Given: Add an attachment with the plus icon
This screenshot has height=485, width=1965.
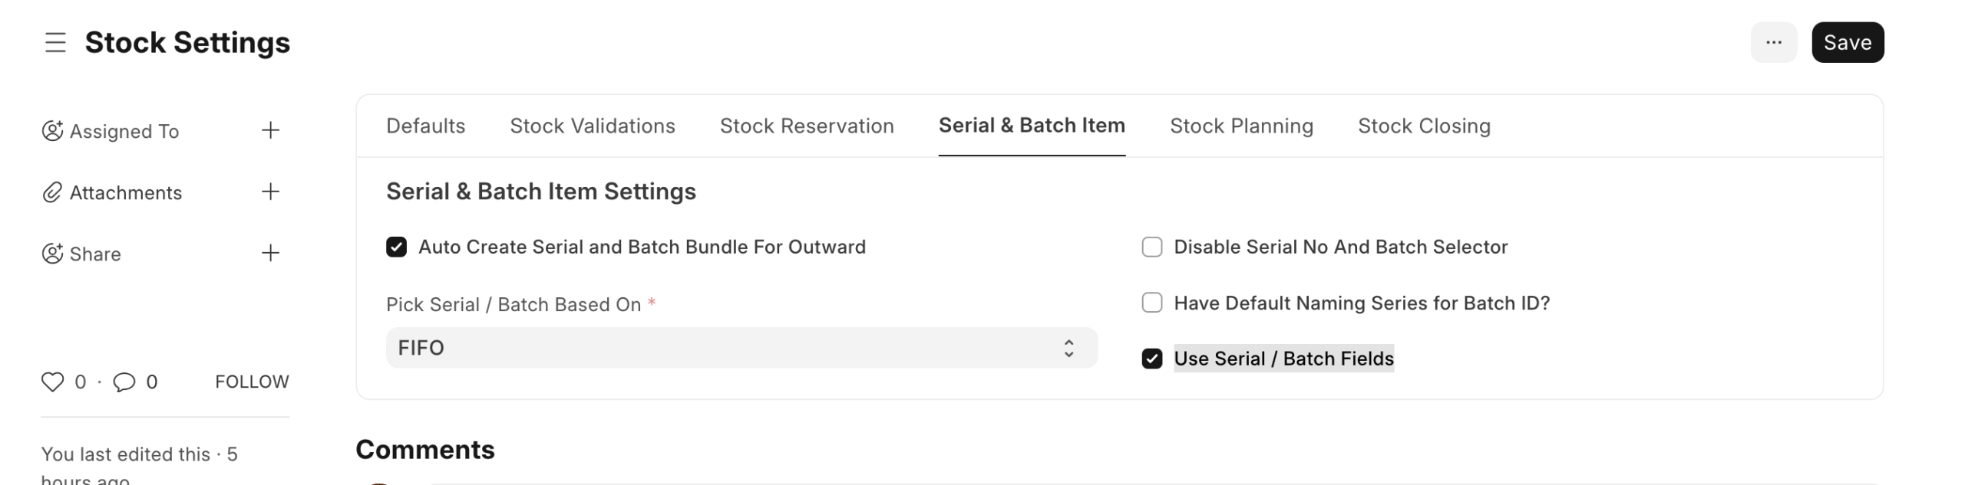Looking at the screenshot, I should point(270,192).
